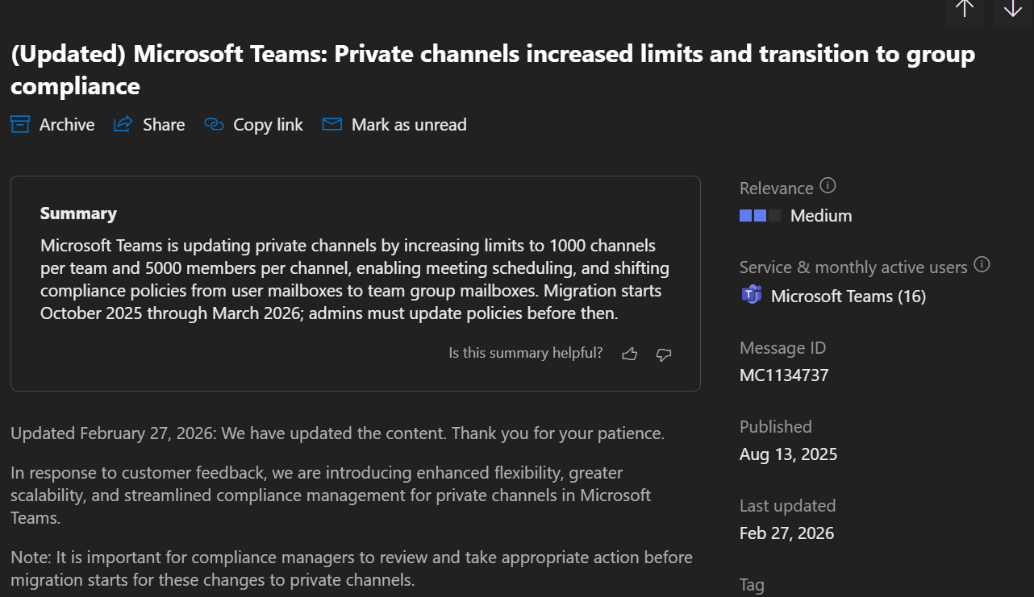Image resolution: width=1034 pixels, height=597 pixels.
Task: Click the Share arrow icon
Action: tap(123, 124)
